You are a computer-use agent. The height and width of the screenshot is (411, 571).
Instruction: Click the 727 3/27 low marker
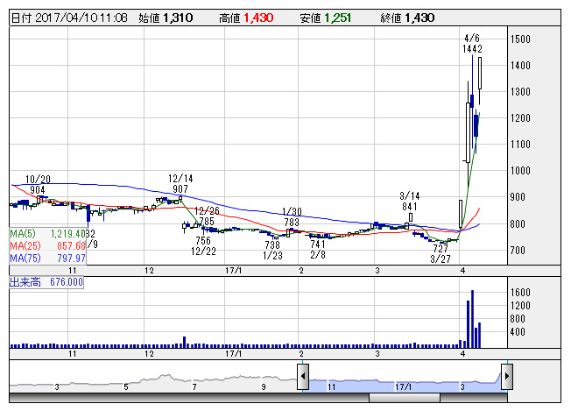tap(440, 254)
